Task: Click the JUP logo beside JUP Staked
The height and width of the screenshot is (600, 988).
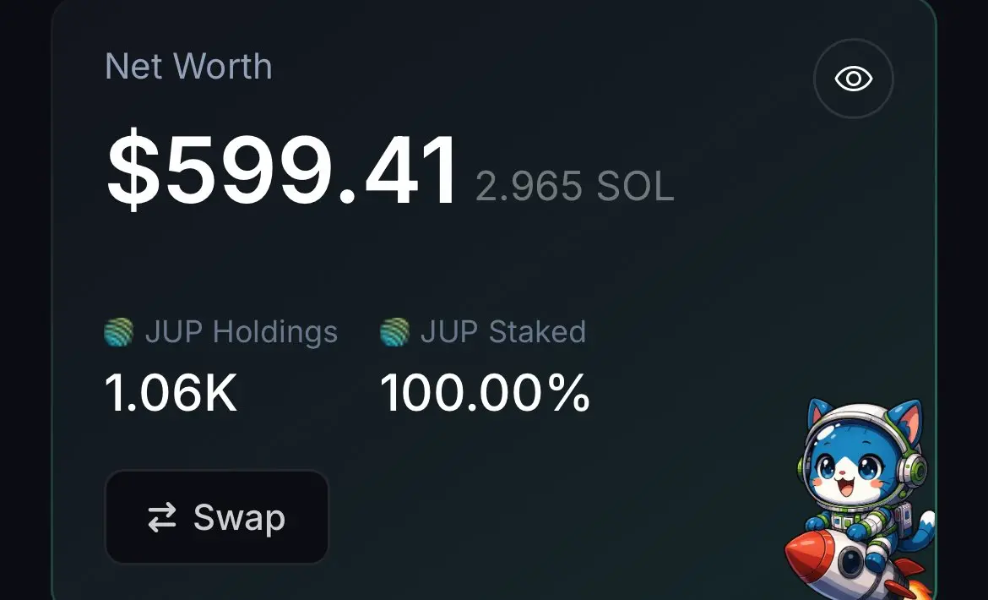Action: (395, 332)
